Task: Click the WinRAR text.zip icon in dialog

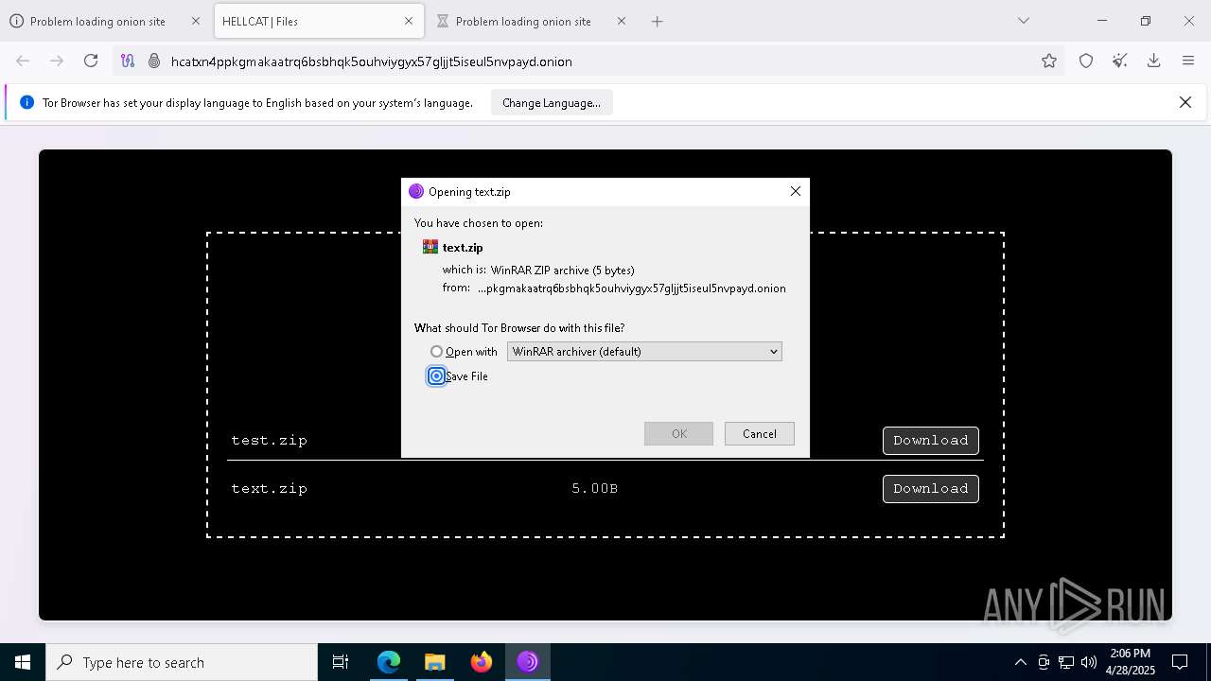Action: (x=430, y=247)
